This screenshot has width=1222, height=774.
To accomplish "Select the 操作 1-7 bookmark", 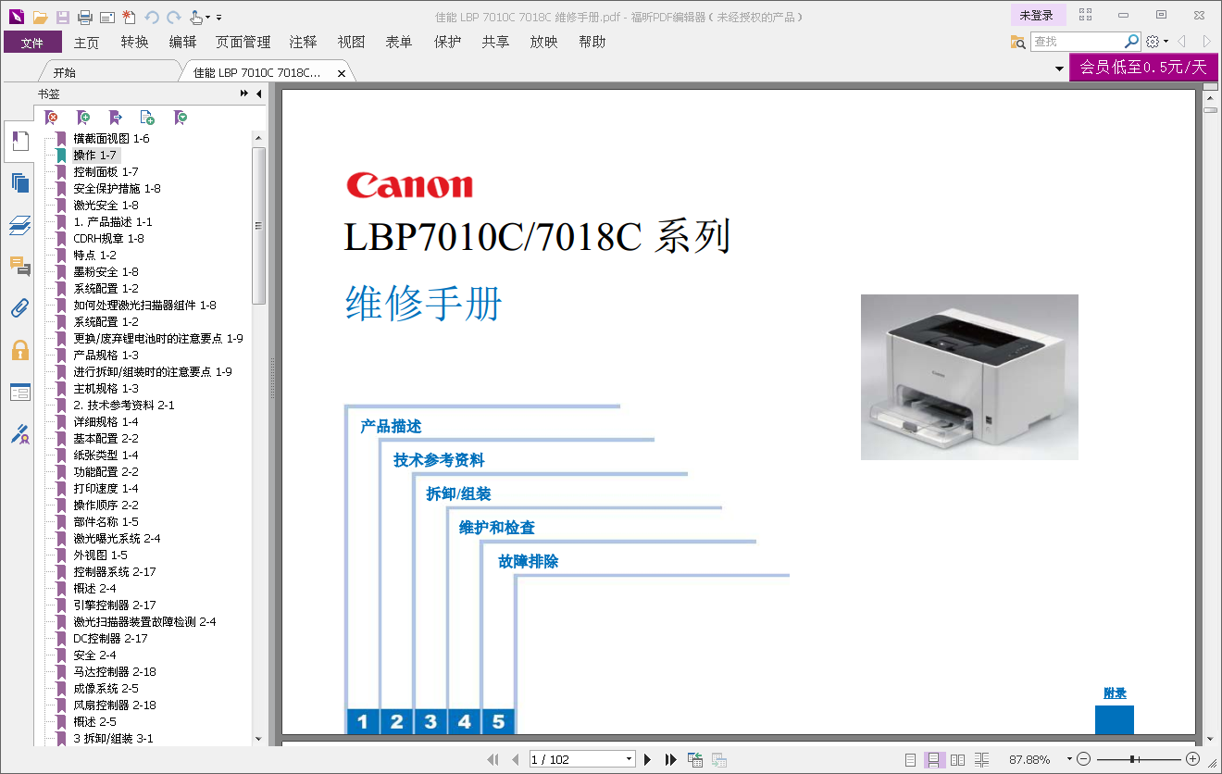I will coord(94,156).
